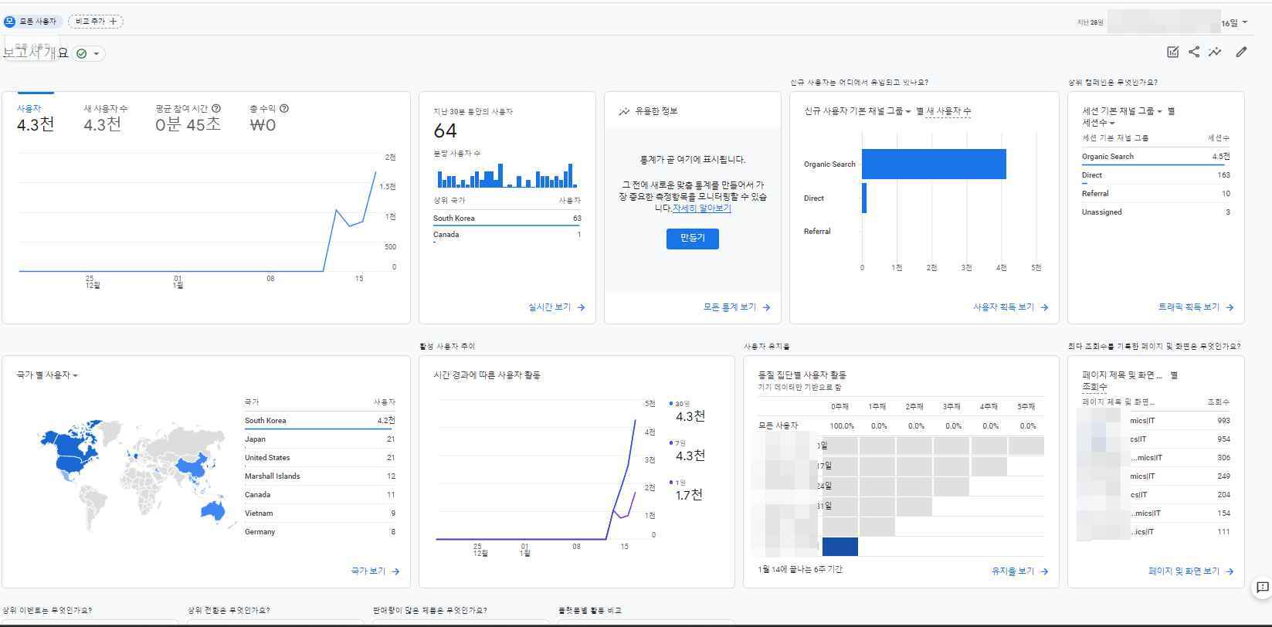Select South Korea row in country table
Image resolution: width=1272 pixels, height=627 pixels.
[x=320, y=421]
